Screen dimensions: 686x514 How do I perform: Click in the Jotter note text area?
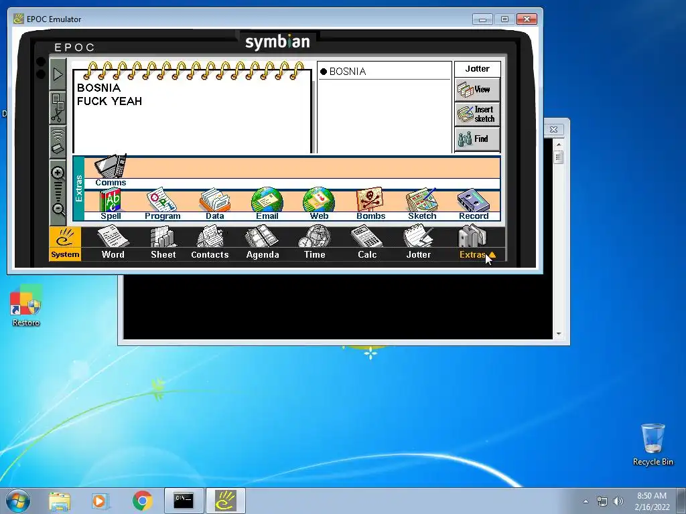(192, 116)
